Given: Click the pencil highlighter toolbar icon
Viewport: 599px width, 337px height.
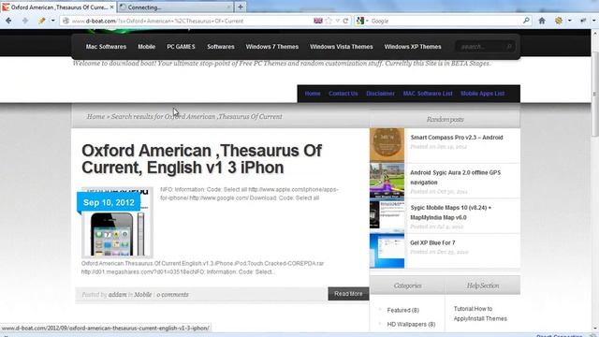Looking at the screenshot, I should pos(42,21).
